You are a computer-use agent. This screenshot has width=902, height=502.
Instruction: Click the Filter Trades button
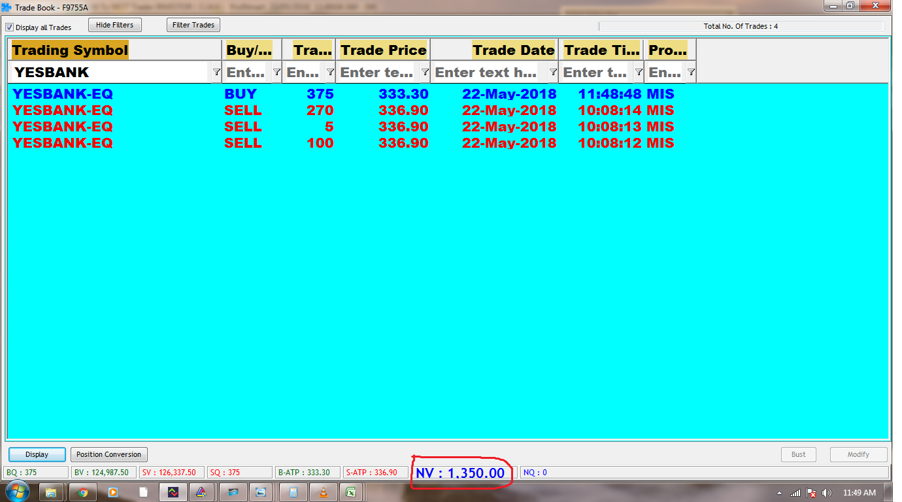tap(193, 25)
